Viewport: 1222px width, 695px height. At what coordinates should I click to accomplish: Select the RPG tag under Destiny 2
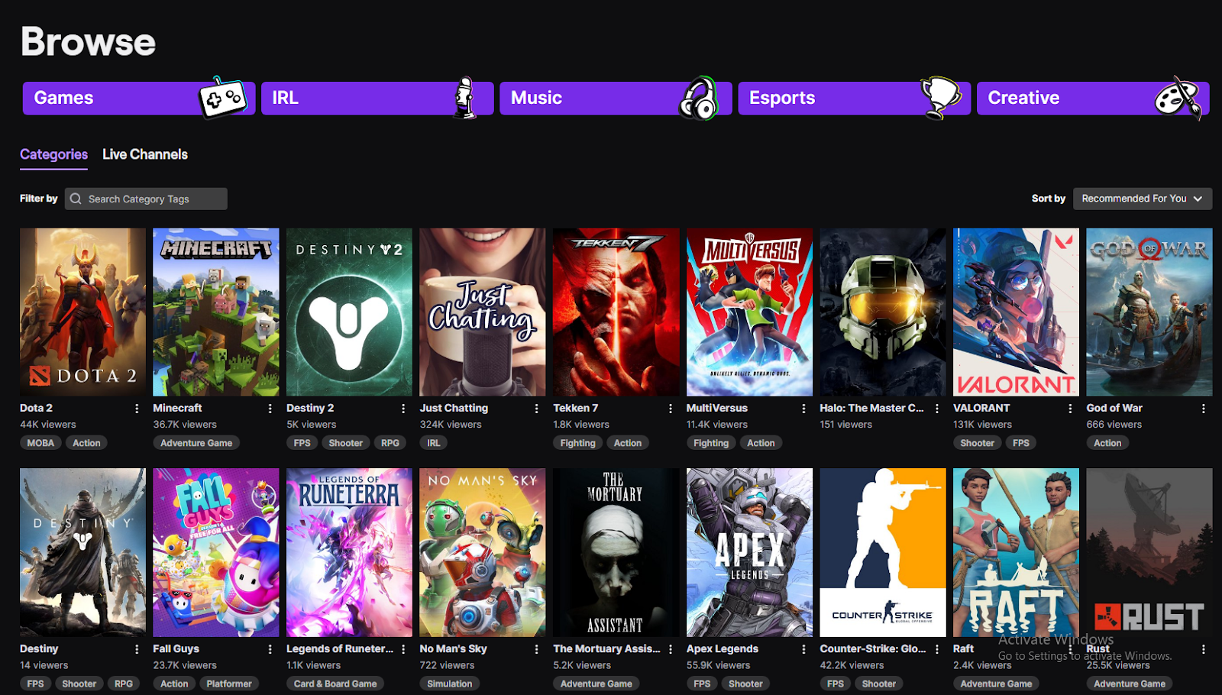[390, 443]
